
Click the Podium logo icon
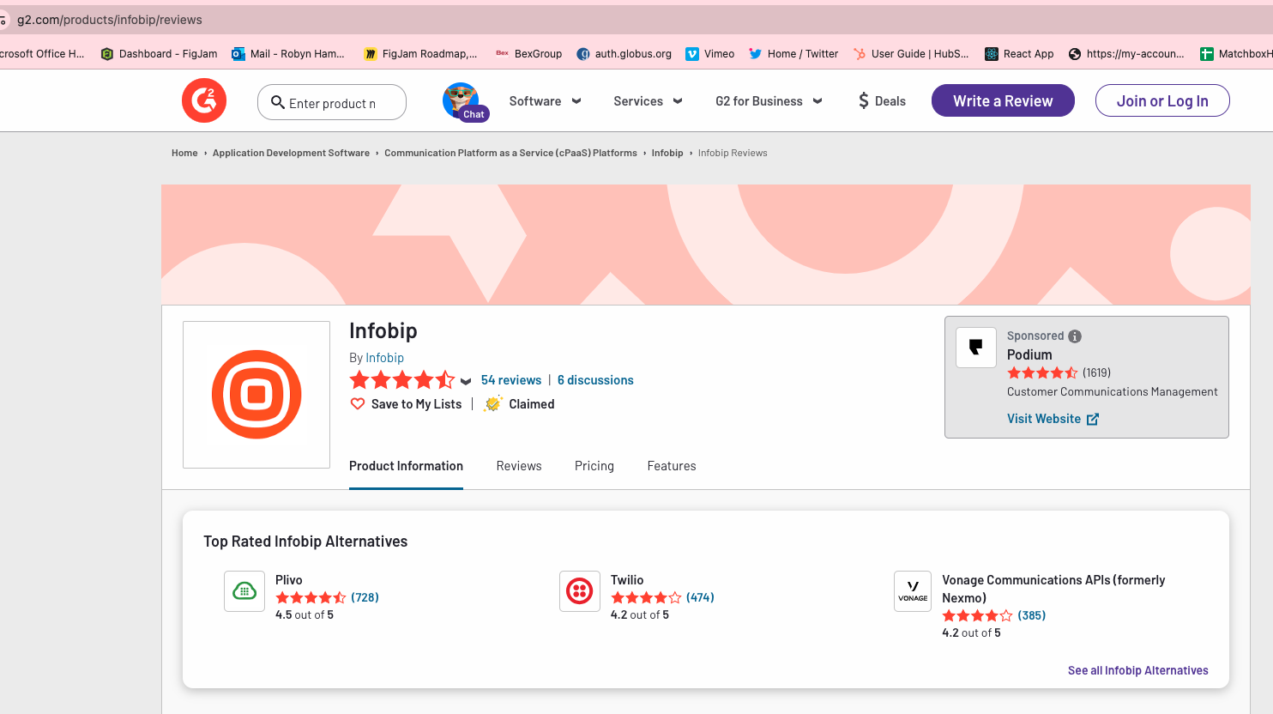point(976,348)
